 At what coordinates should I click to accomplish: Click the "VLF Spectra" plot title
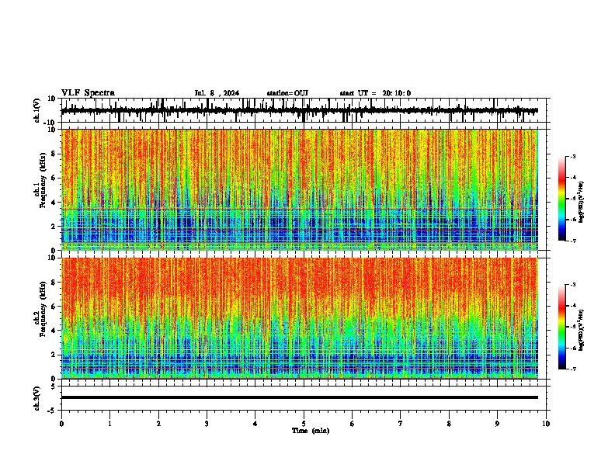(88, 93)
